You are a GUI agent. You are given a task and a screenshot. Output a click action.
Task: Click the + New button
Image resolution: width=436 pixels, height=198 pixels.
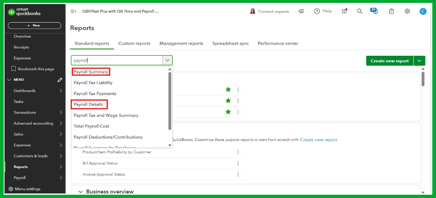(x=34, y=25)
